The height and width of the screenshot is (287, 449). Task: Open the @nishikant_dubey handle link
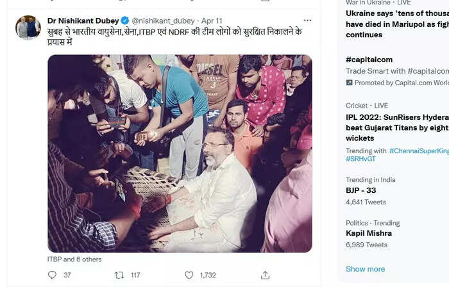click(x=163, y=21)
